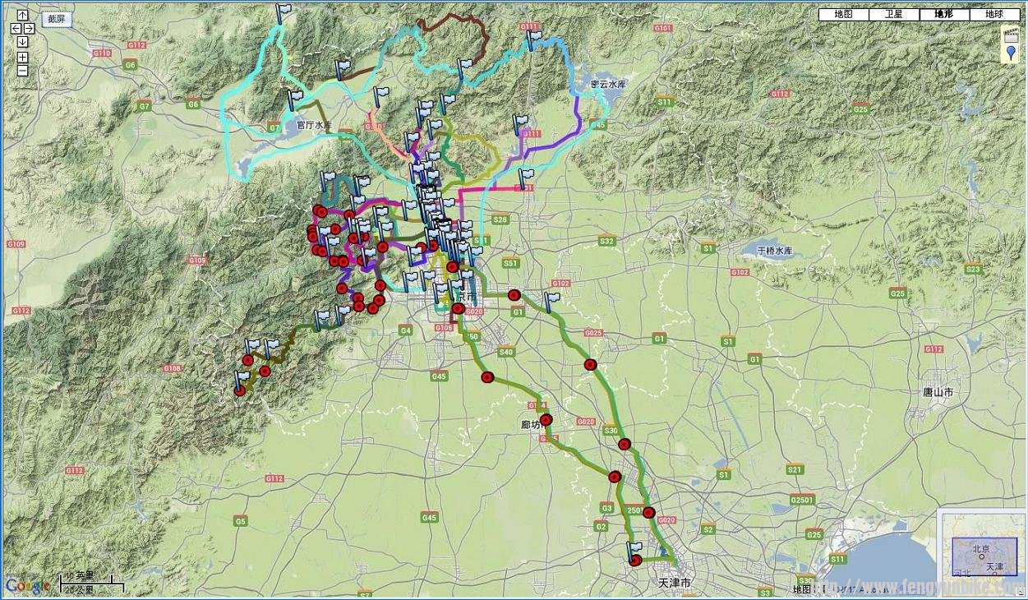This screenshot has width=1028, height=600.
Task: Zoom out with the minus button
Action: (22, 71)
